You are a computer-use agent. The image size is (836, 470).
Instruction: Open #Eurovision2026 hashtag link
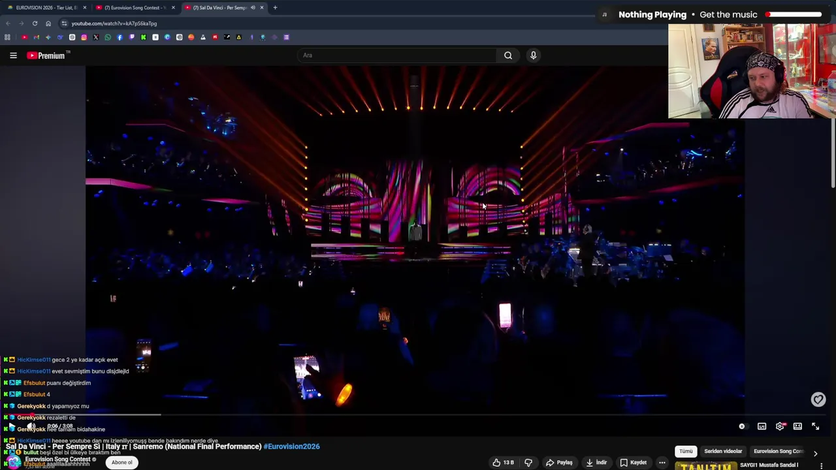coord(291,446)
